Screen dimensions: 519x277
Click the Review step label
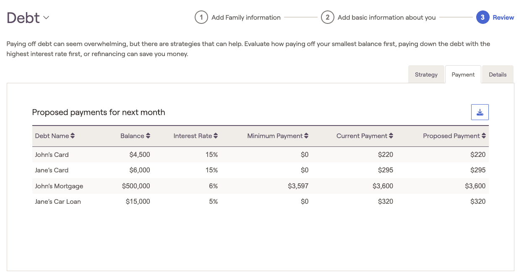coord(503,18)
